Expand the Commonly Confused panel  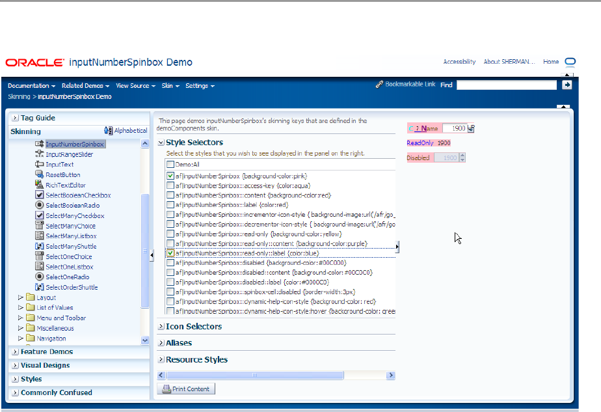pyautogui.click(x=15, y=393)
